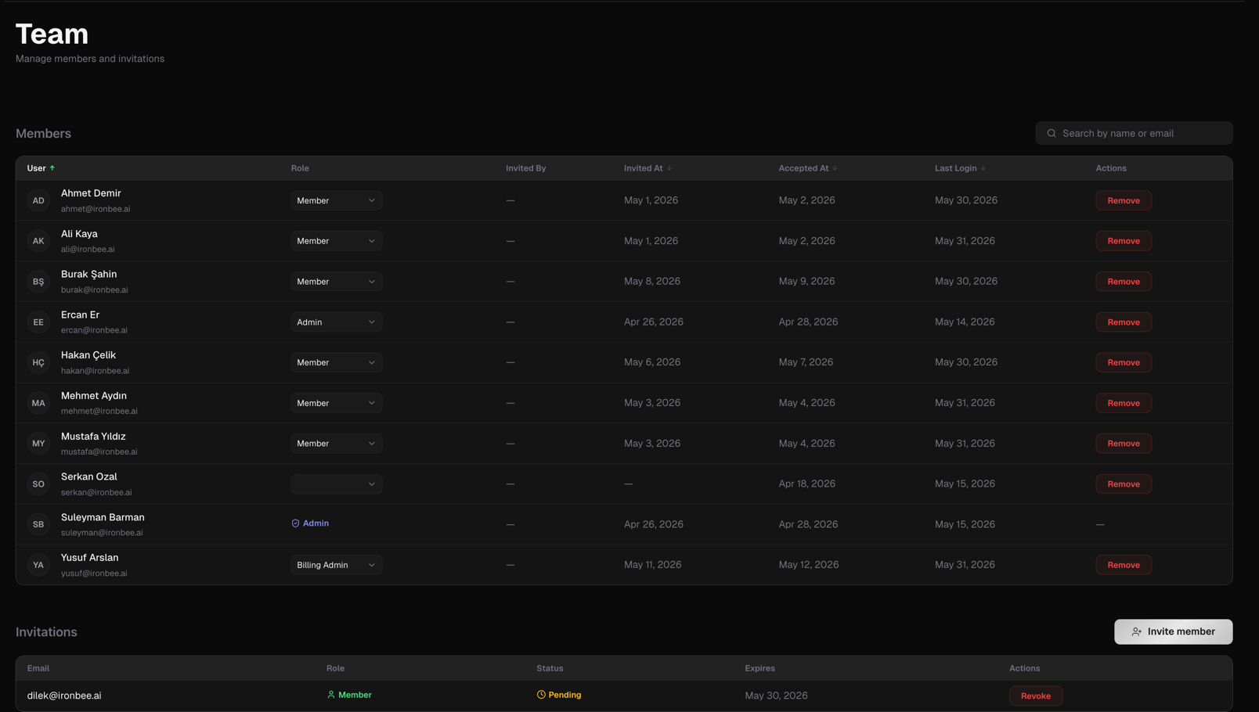This screenshot has width=1259, height=712.
Task: Remove Mehmet Aydın from the team
Action: tap(1124, 403)
